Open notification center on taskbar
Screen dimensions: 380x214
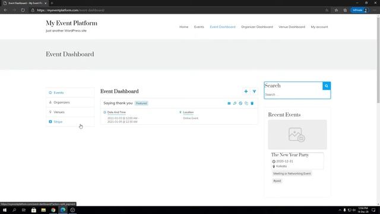click(373, 210)
